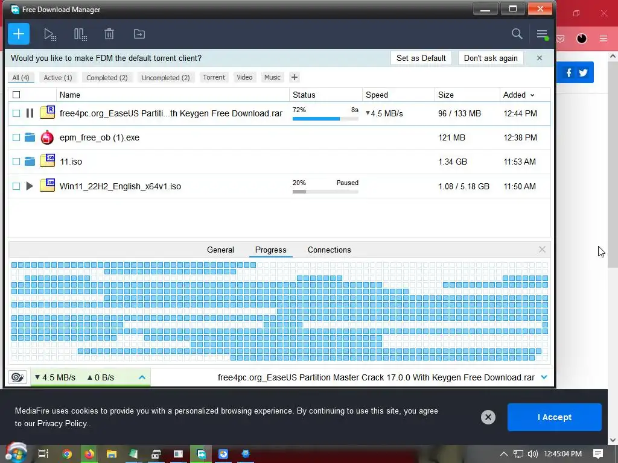Open download search with magnifier icon

click(517, 34)
